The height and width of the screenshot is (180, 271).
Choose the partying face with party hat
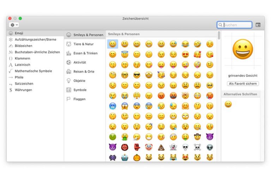161,75
